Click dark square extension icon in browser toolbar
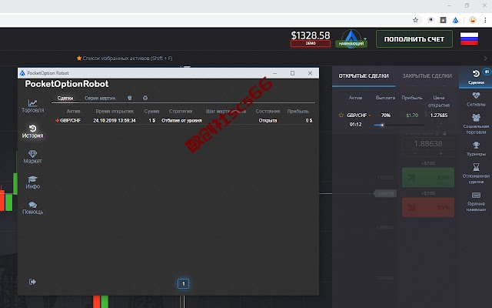The image size is (492, 308). 443,20
